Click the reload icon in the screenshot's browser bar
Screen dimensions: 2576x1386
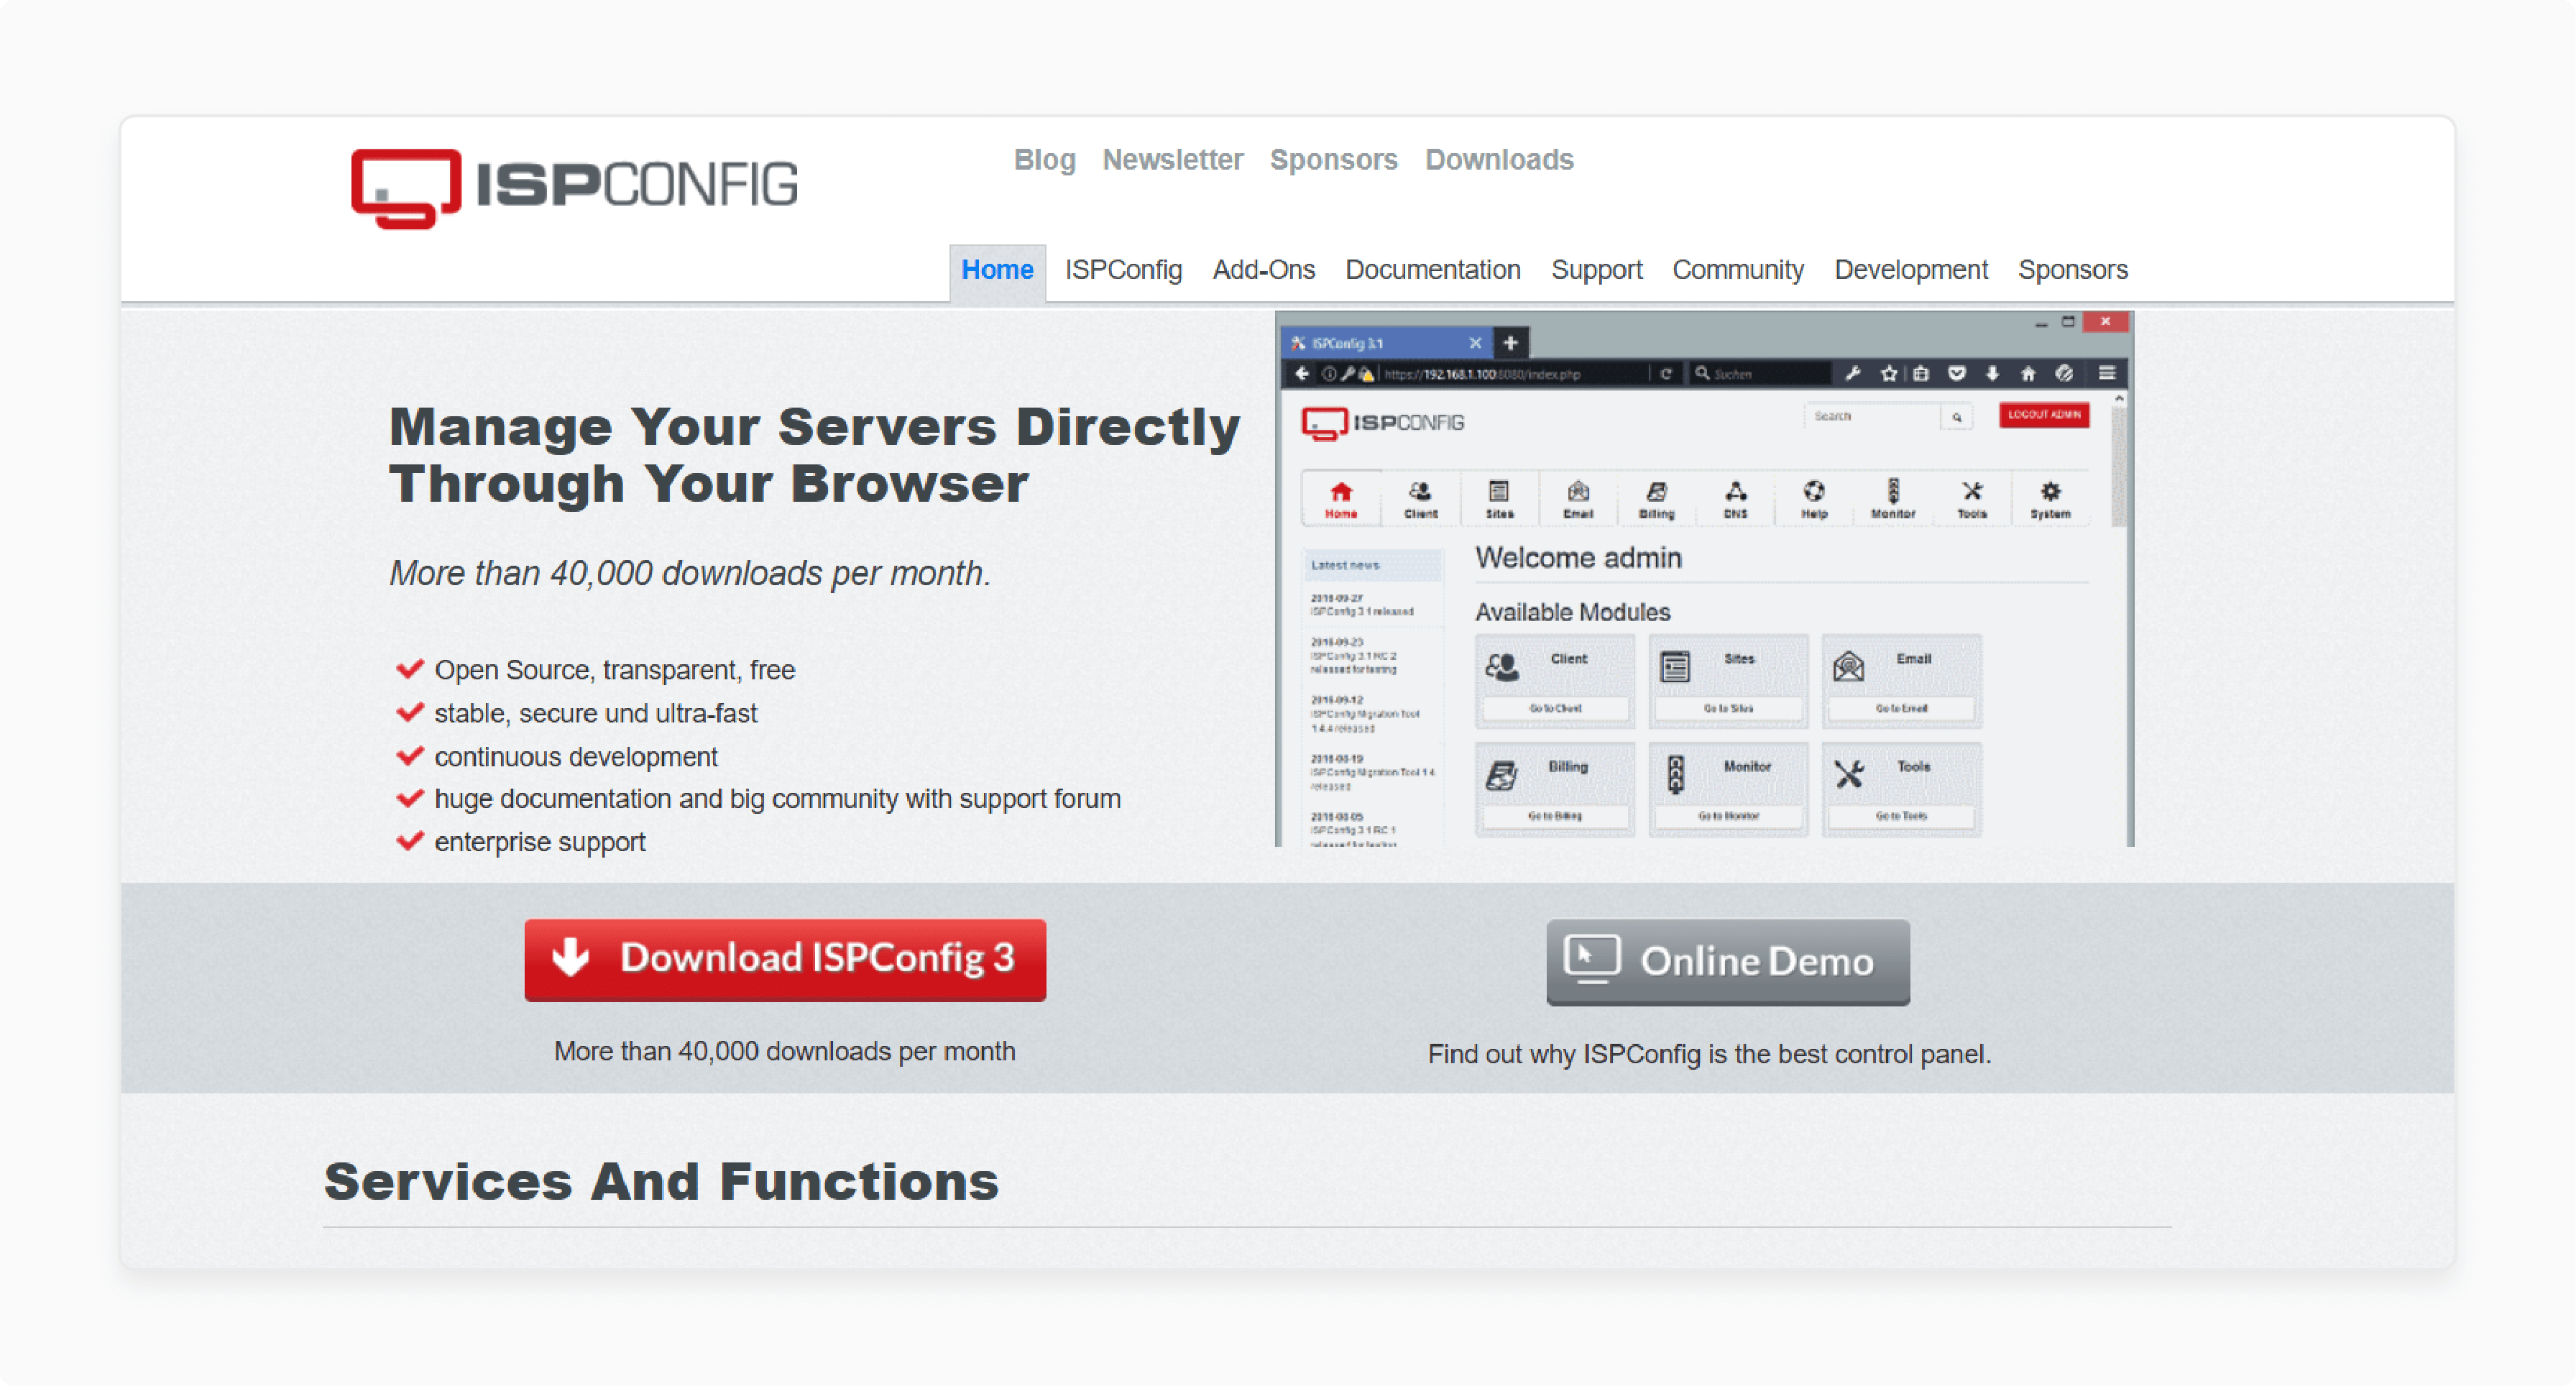(1665, 374)
